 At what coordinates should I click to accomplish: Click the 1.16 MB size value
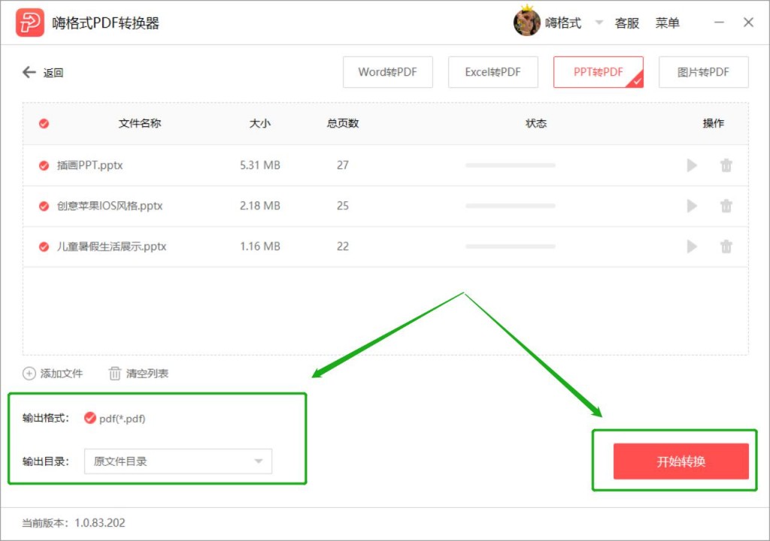pos(259,246)
